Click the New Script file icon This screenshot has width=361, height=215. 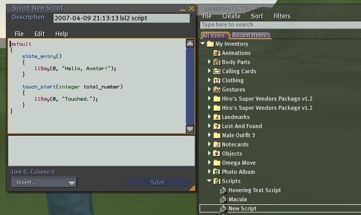[x=223, y=208]
